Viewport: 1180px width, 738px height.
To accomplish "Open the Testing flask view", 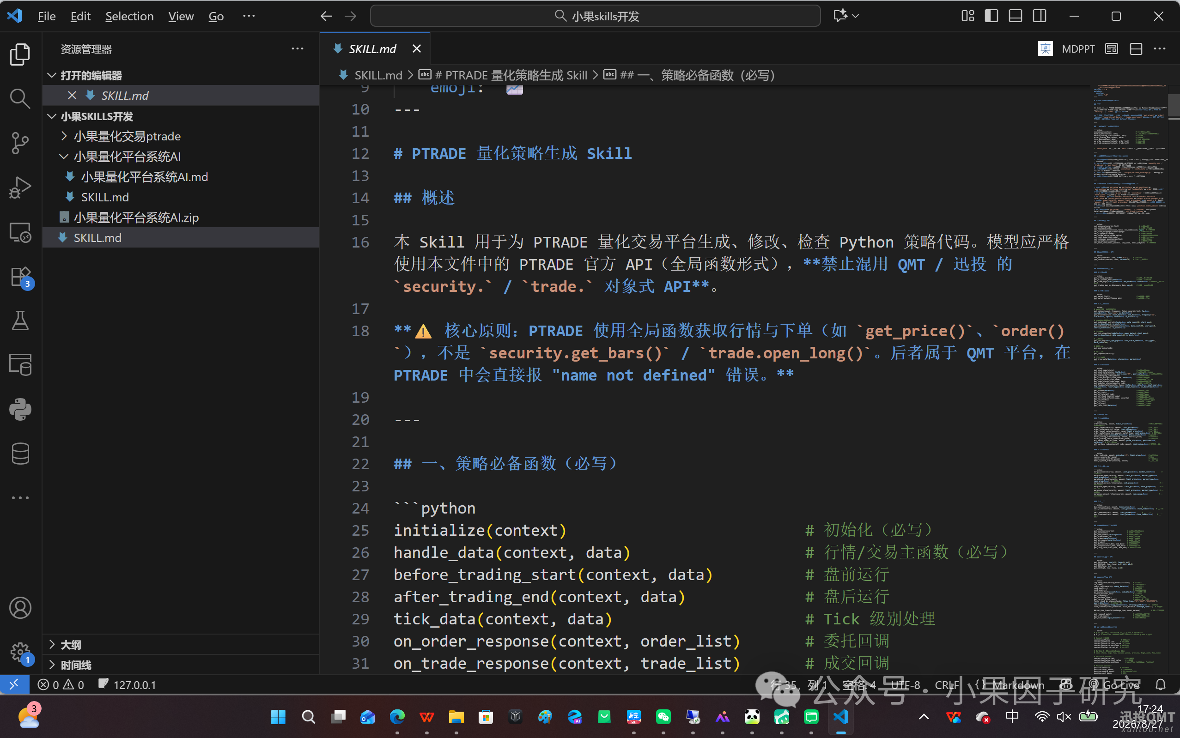I will pyautogui.click(x=20, y=321).
